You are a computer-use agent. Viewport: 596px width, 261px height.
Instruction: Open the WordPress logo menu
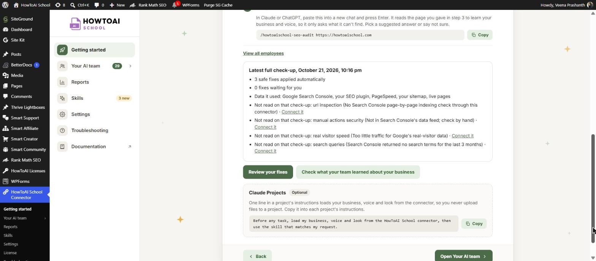pyautogui.click(x=5, y=5)
